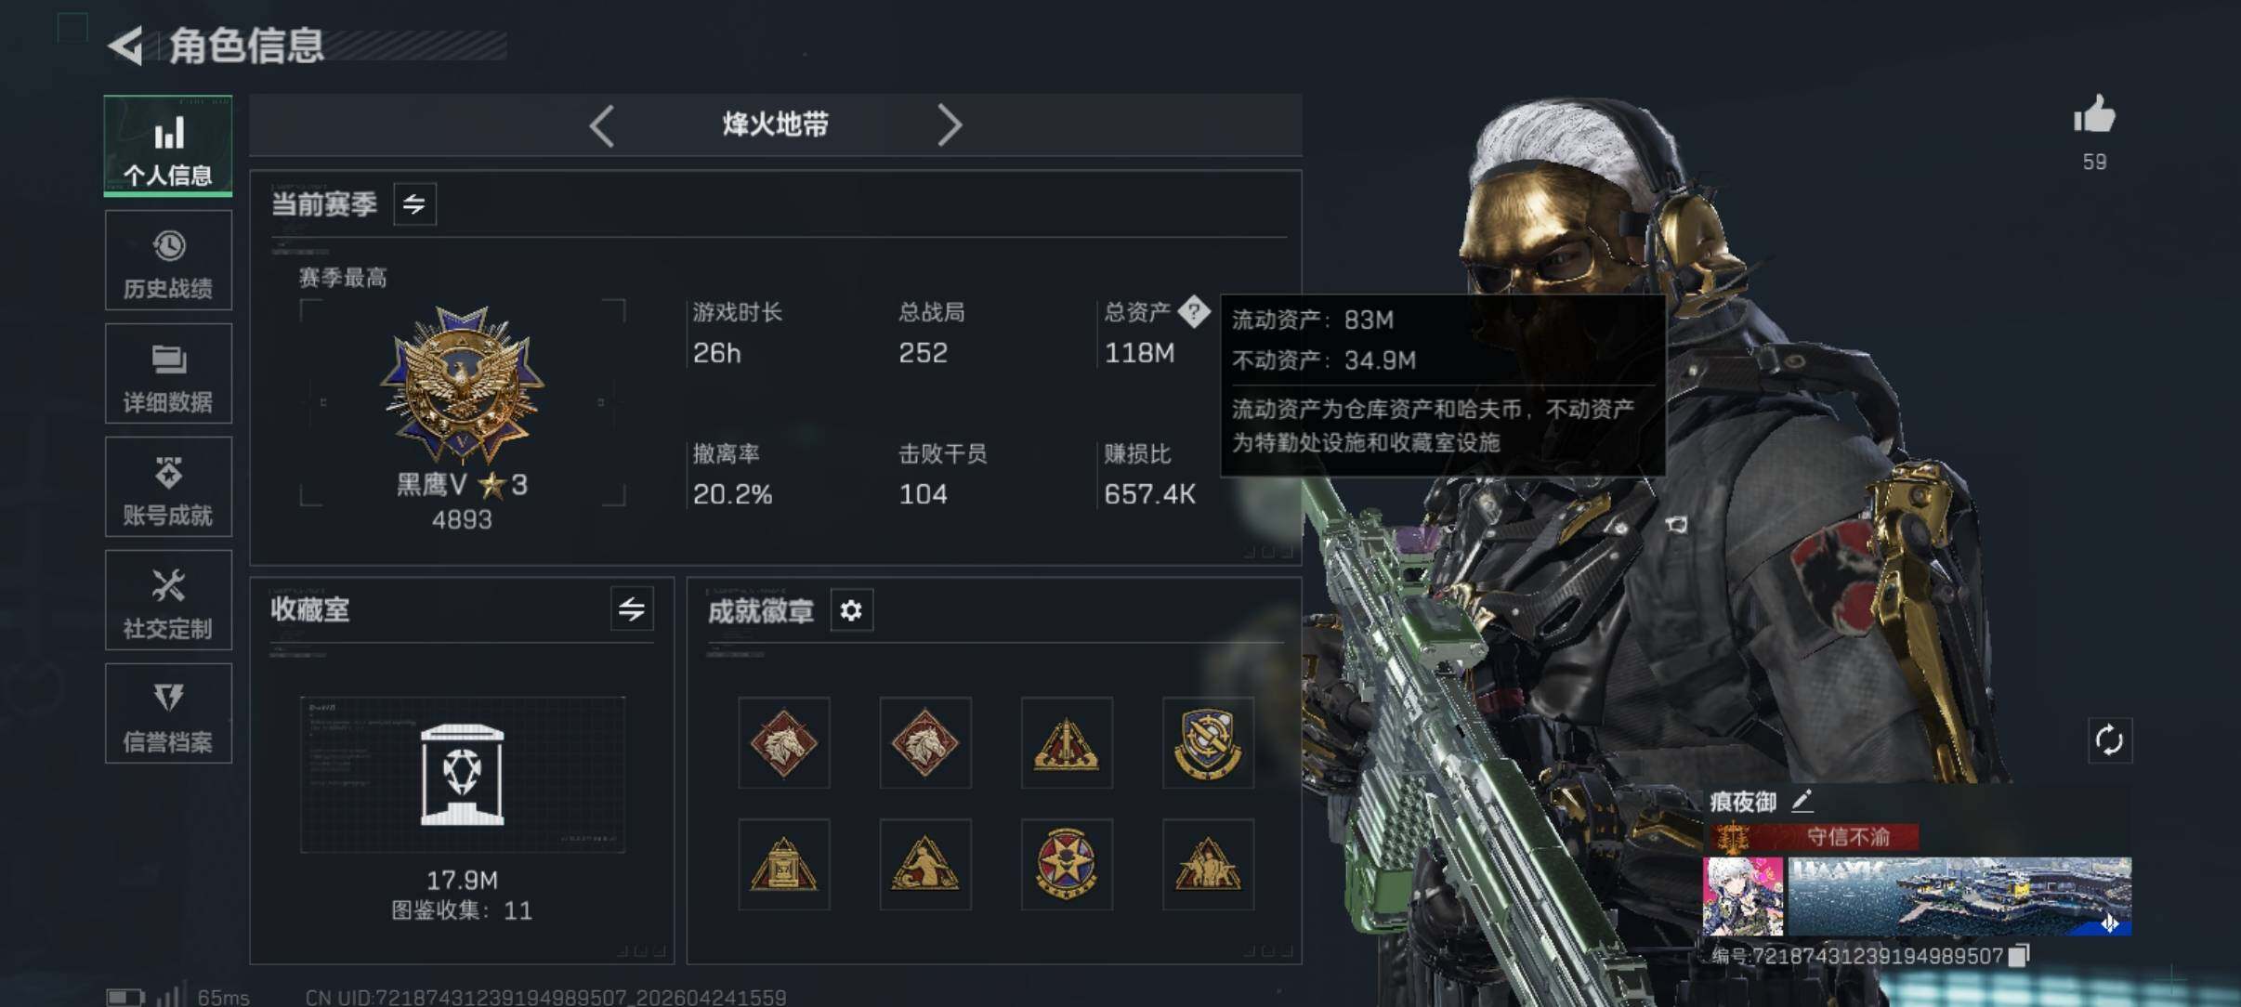Click the 黑鹰V rank emblem
This screenshot has height=1007, width=2241.
click(x=462, y=385)
